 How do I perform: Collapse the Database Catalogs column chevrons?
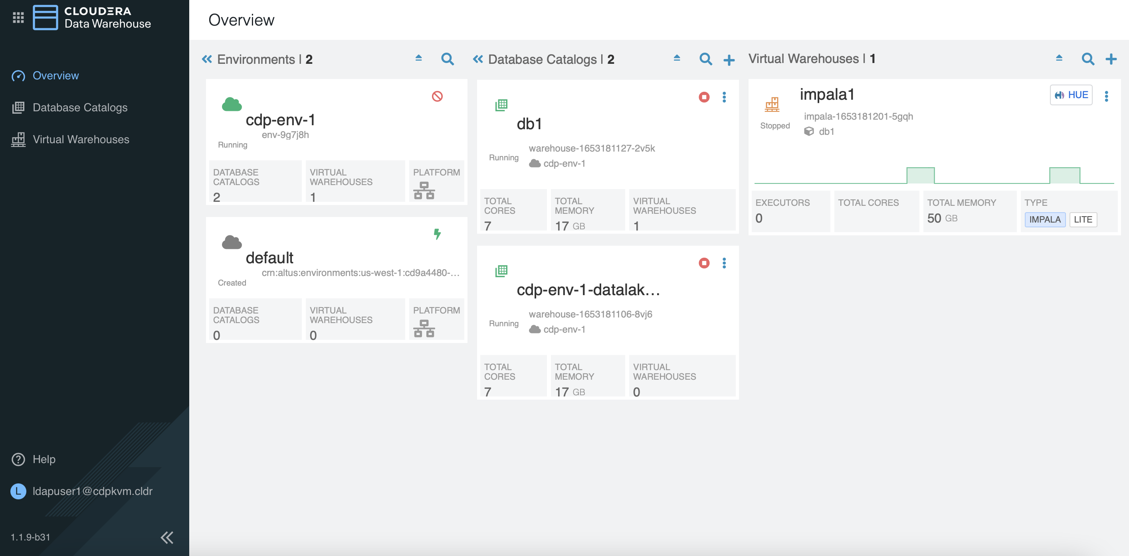coord(478,59)
